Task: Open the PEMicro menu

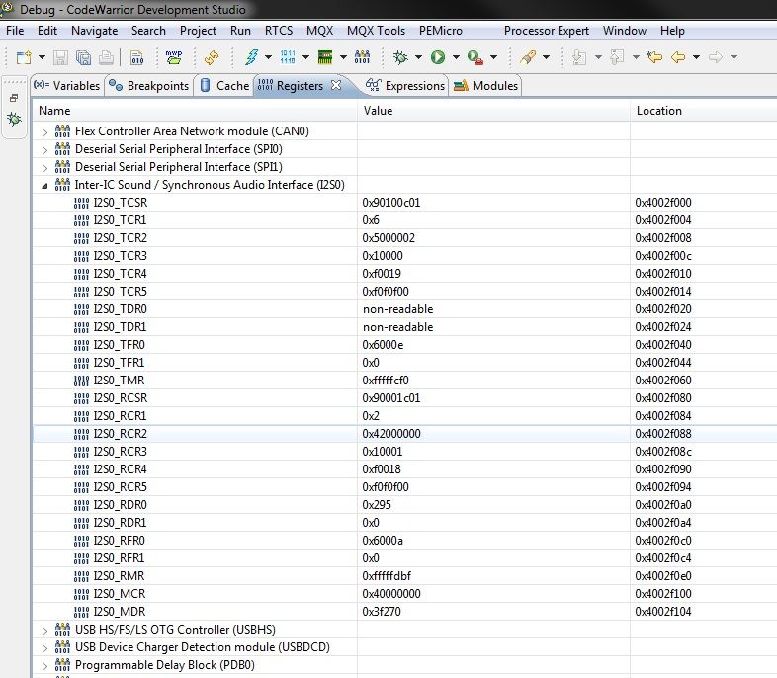Action: pyautogui.click(x=441, y=31)
